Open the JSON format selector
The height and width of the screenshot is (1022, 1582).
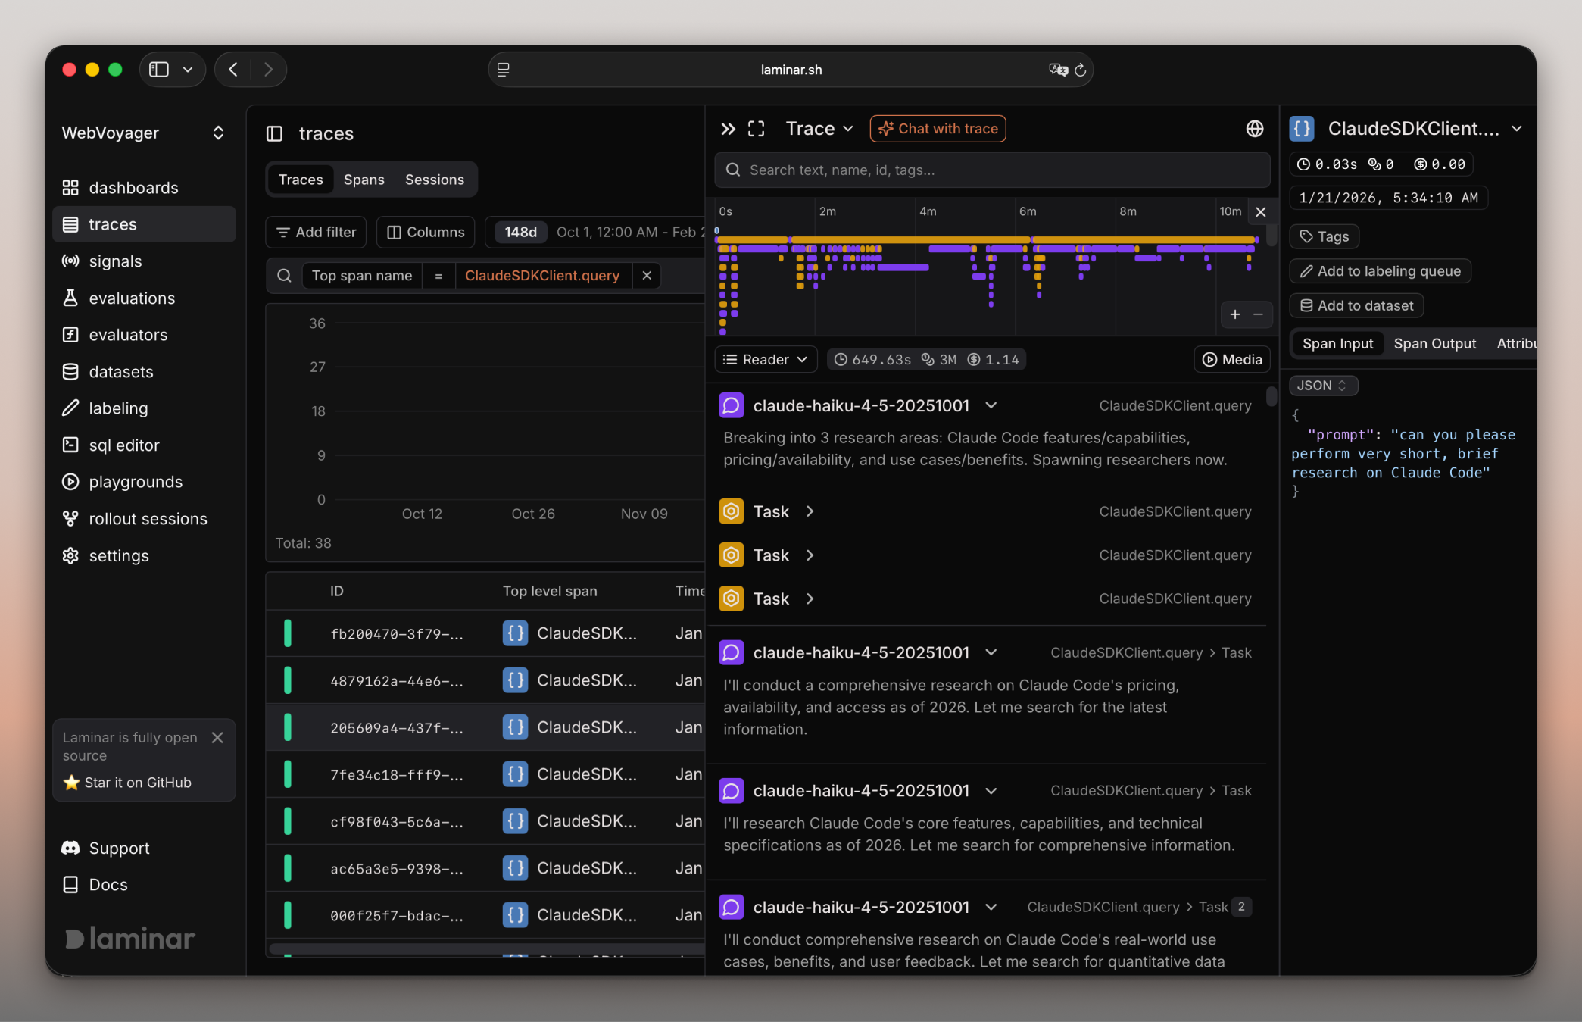point(1322,386)
